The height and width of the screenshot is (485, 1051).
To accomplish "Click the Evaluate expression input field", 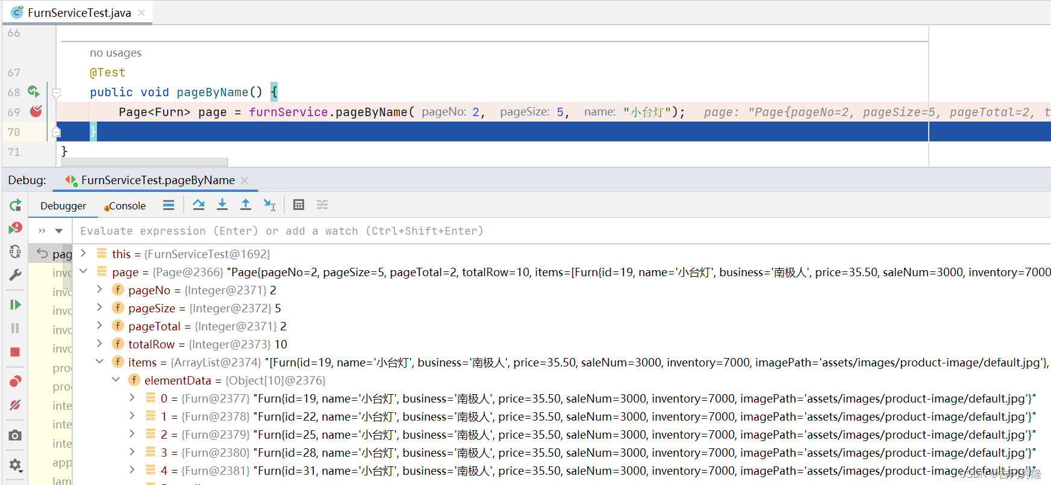I will pos(560,231).
